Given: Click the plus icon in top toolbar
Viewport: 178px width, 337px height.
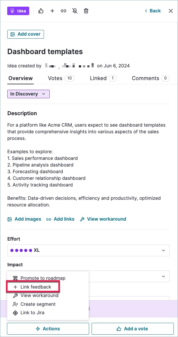Looking at the screenshot, I should 52,11.
